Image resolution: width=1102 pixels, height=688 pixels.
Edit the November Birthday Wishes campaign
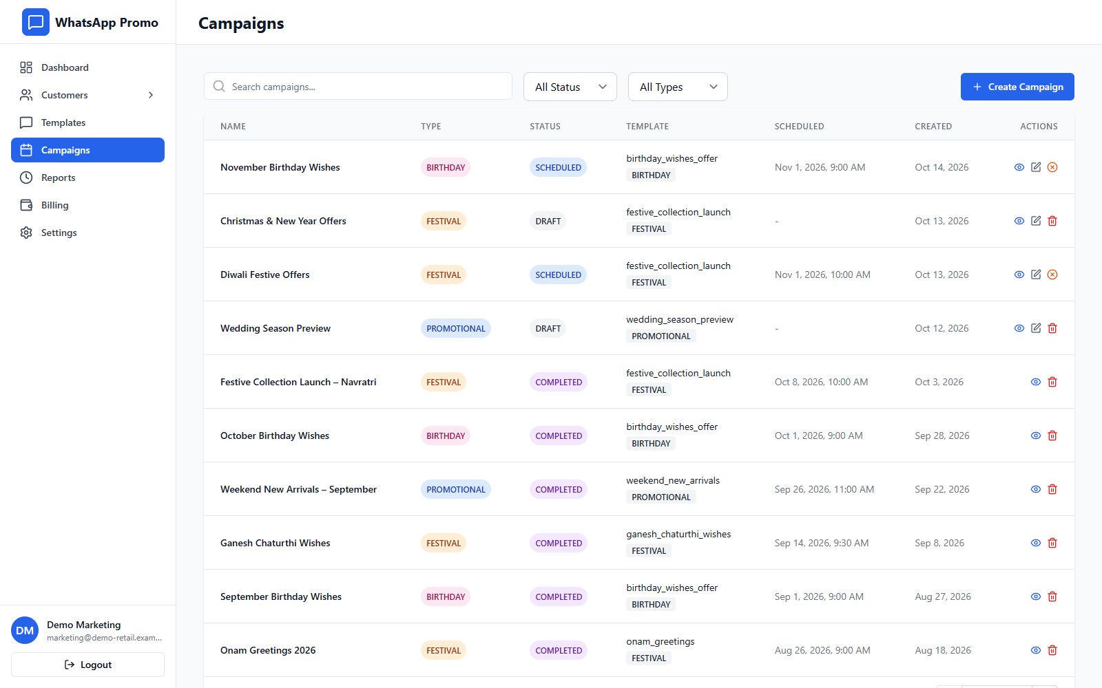pos(1036,167)
